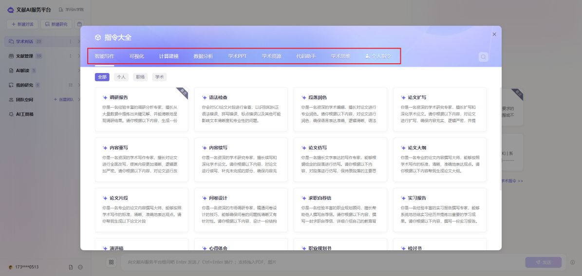
Task: Expand the AI解读 sidebar section
Action: pyautogui.click(x=79, y=71)
